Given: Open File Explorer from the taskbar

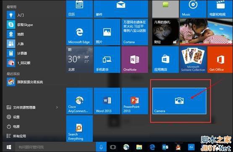Looking at the screenshot, I should pyautogui.click(x=139, y=147).
